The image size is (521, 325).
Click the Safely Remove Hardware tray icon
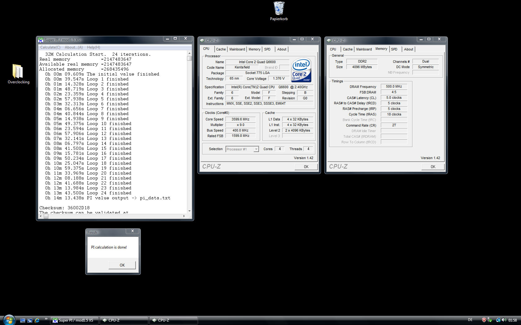[490, 320]
